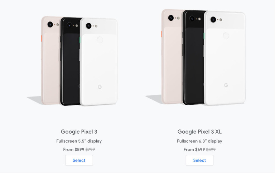The image size is (275, 173).
Task: Click Select button under Google Pixel 3
Action: (79, 160)
